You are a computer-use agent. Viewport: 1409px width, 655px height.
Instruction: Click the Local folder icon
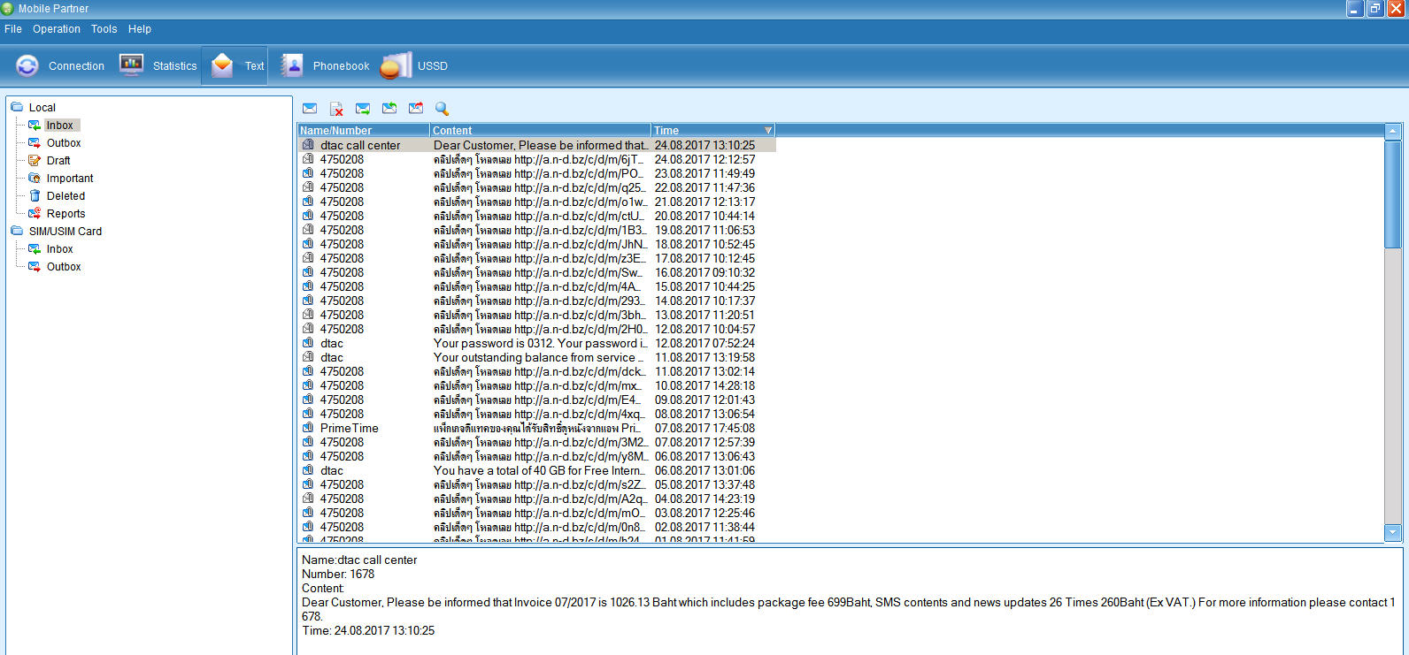pos(17,107)
